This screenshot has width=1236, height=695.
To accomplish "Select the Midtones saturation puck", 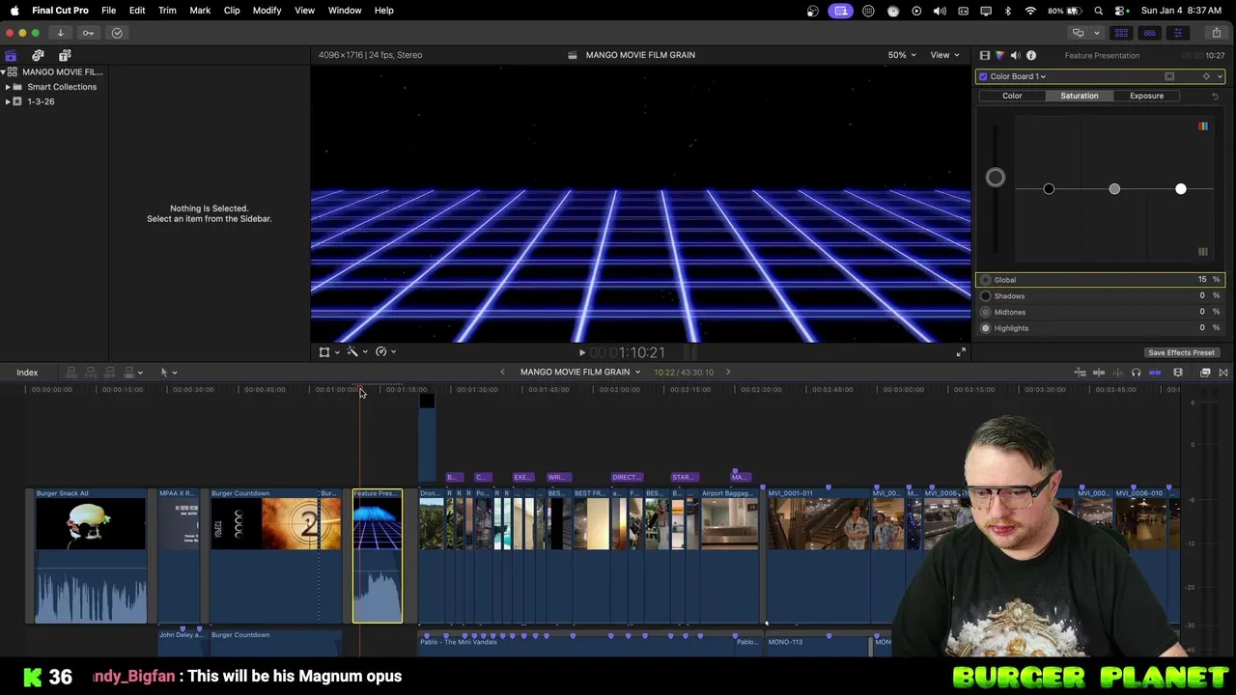I will [1114, 189].
